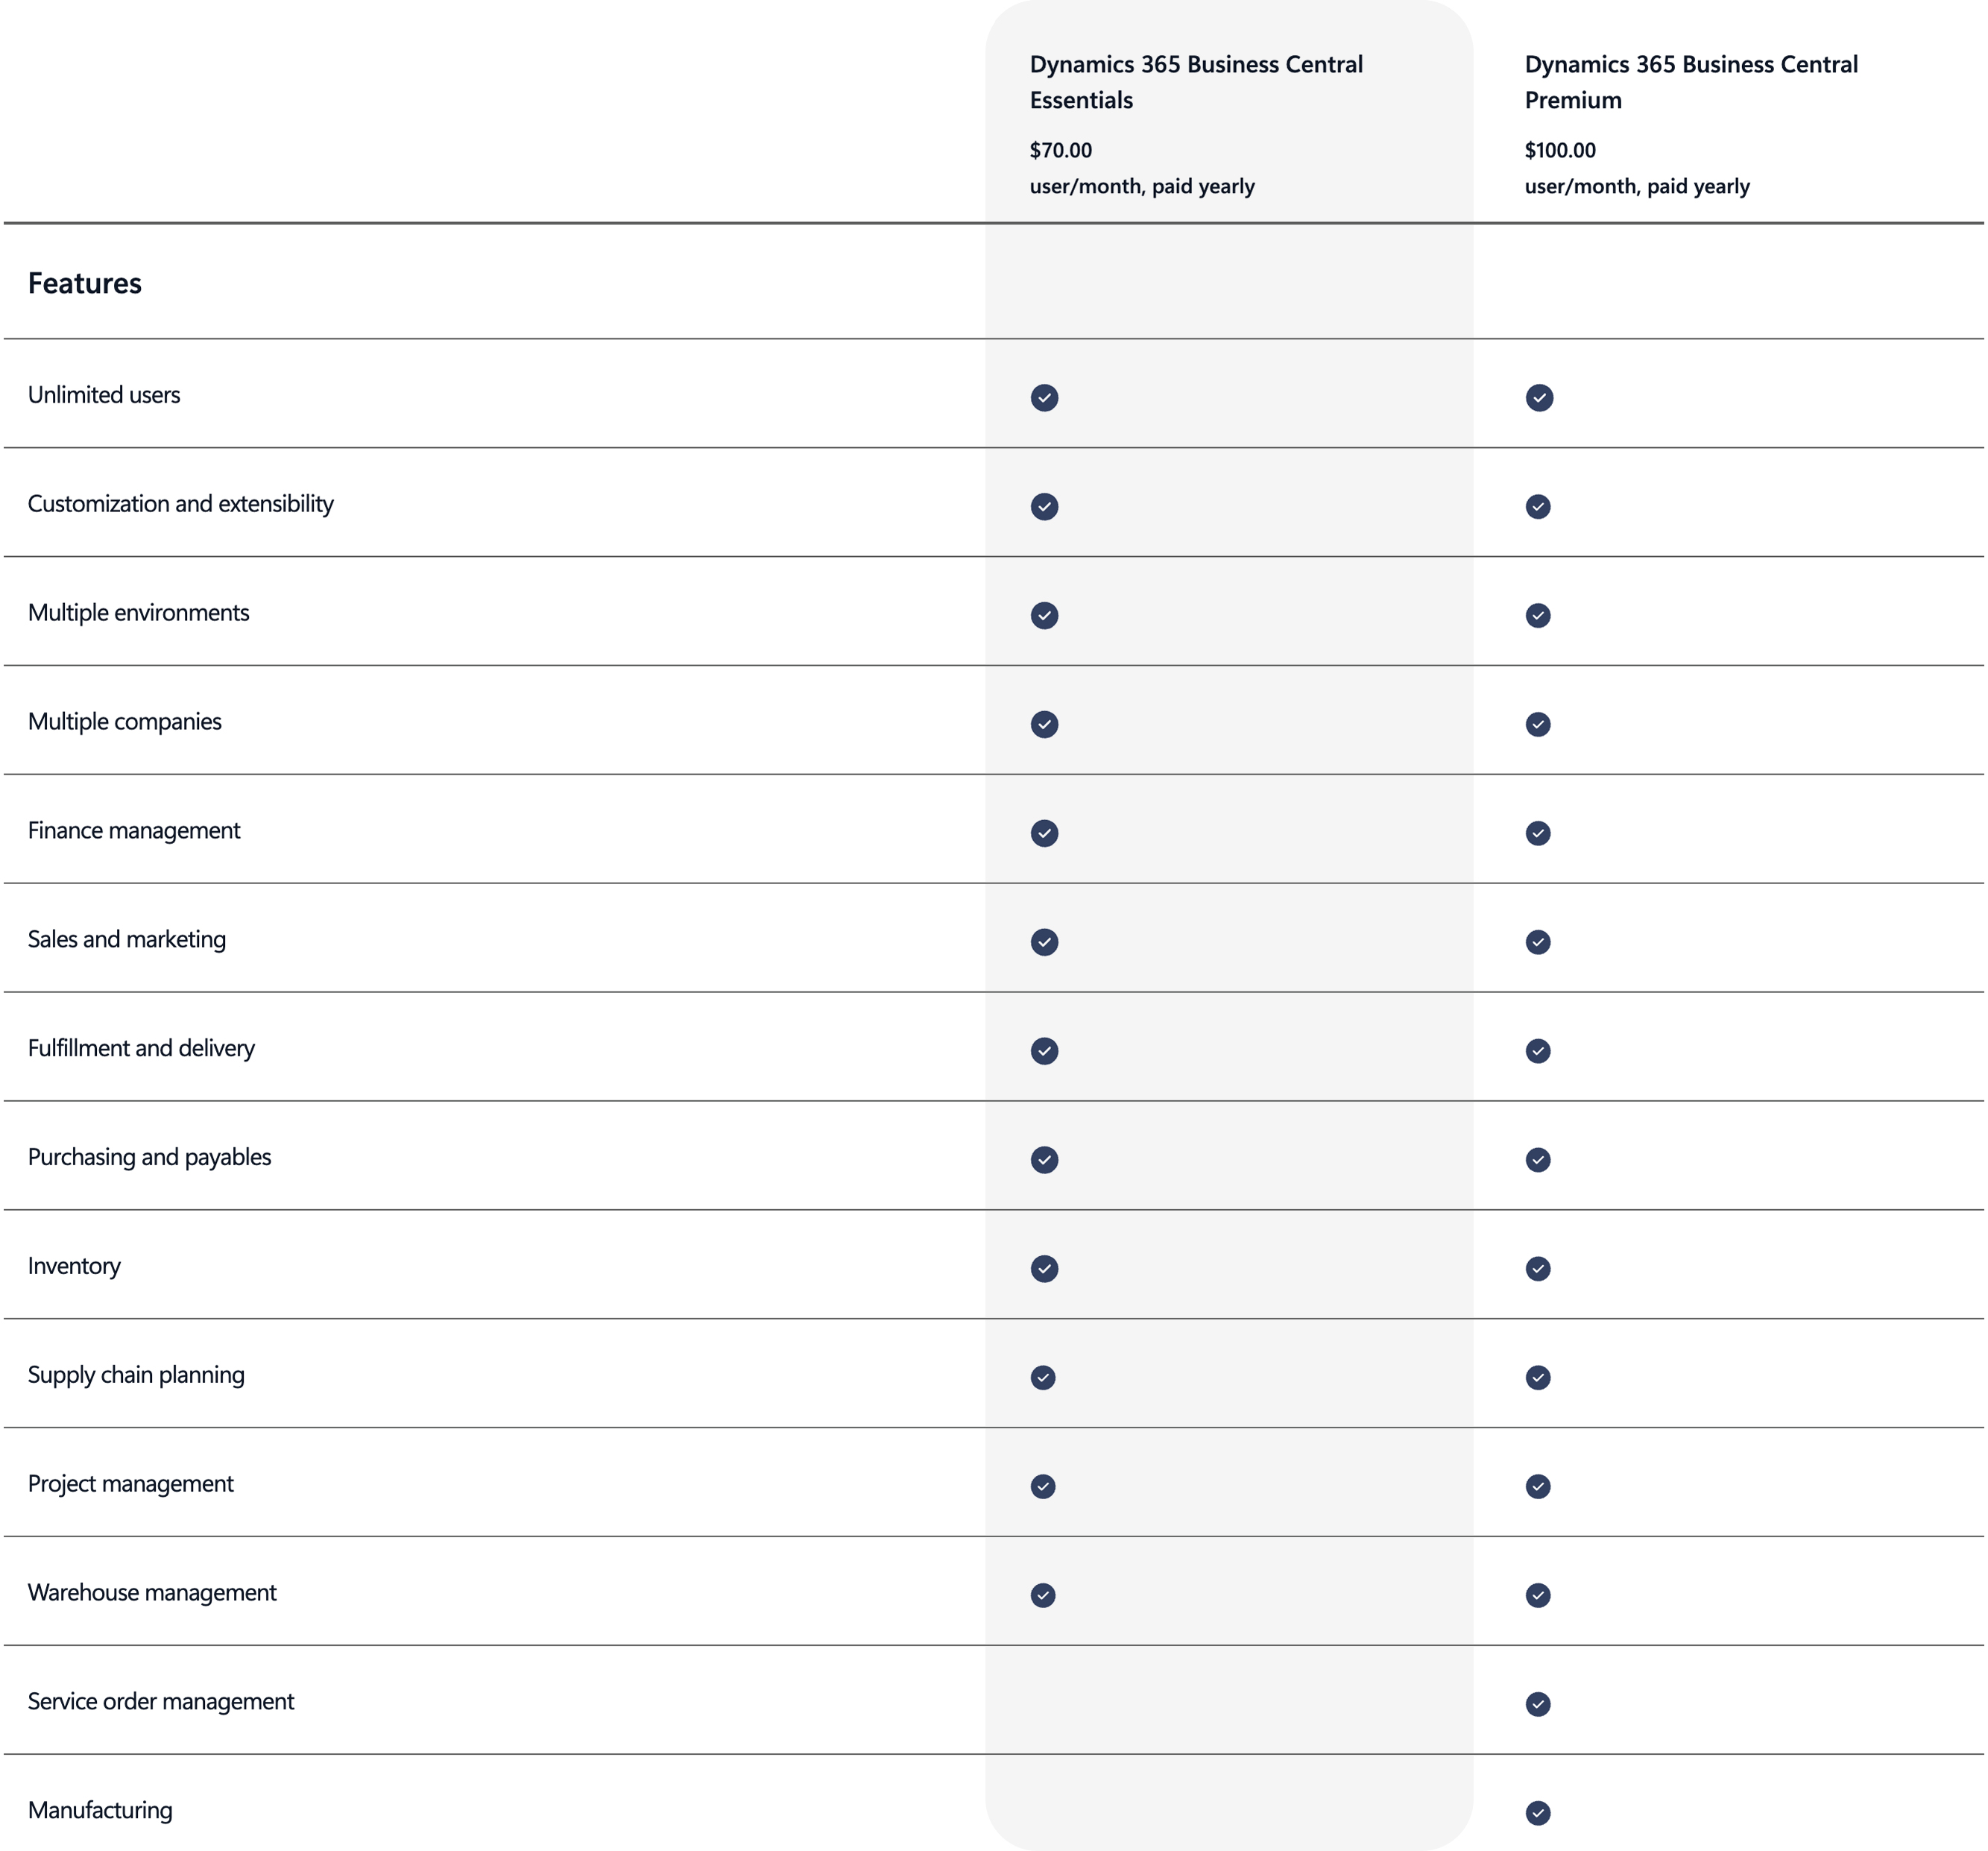Click Essentials checkmark for Warehouse management

click(1043, 1597)
